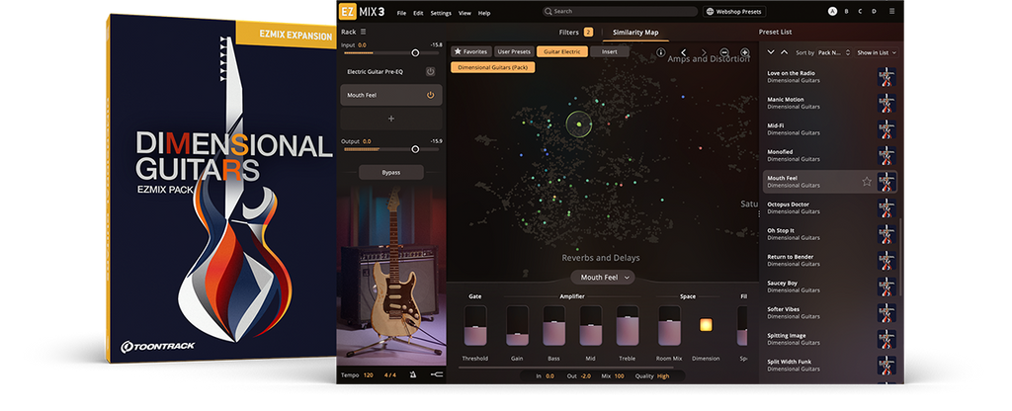Viewport: 1012px width, 411px height.
Task: Adjust the Treble fader
Action: [x=628, y=326]
